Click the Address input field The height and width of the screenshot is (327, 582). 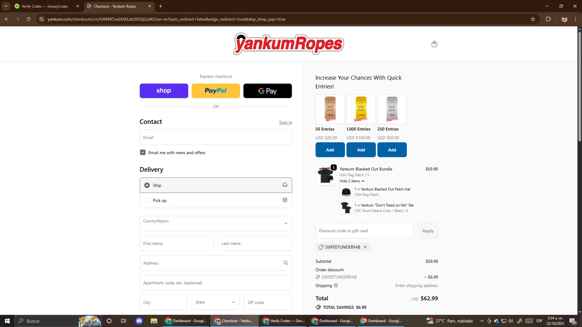click(216, 263)
